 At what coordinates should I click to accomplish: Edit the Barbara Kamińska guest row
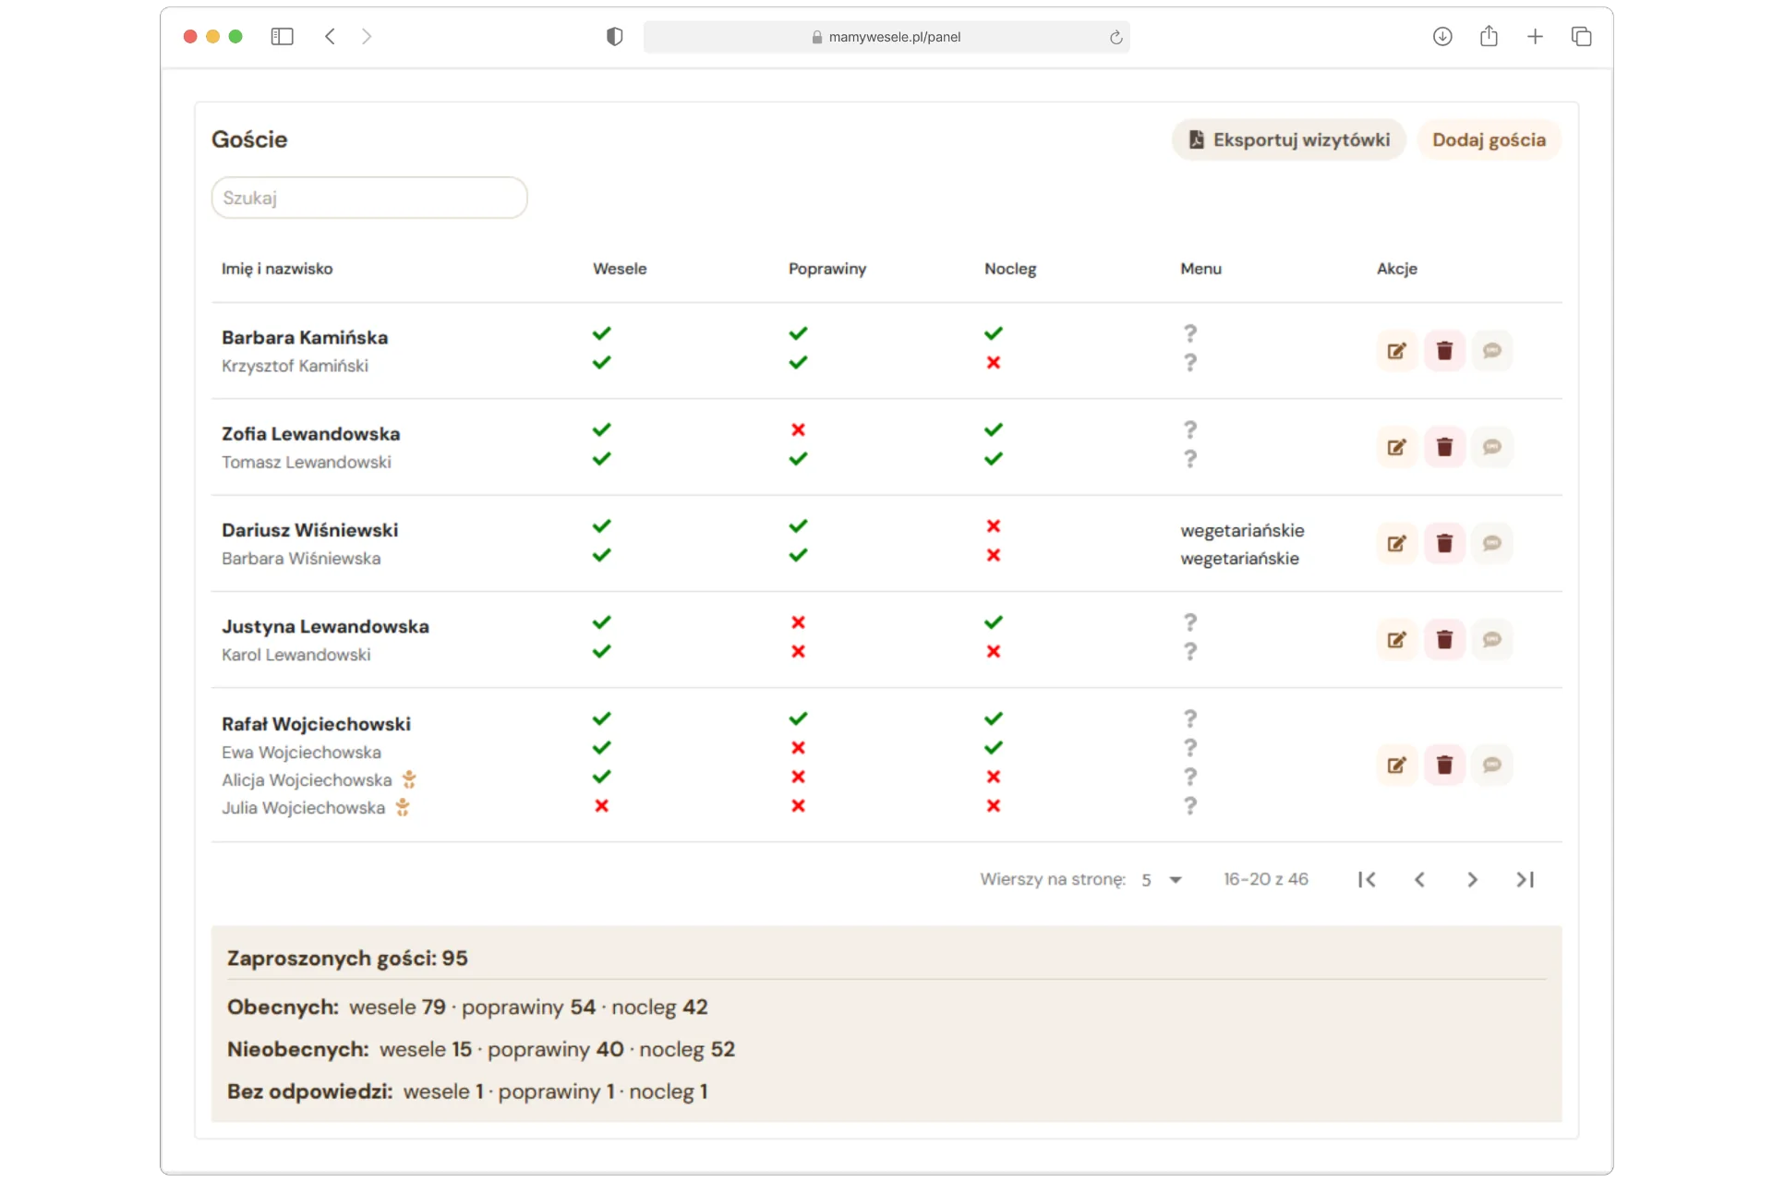(1396, 351)
